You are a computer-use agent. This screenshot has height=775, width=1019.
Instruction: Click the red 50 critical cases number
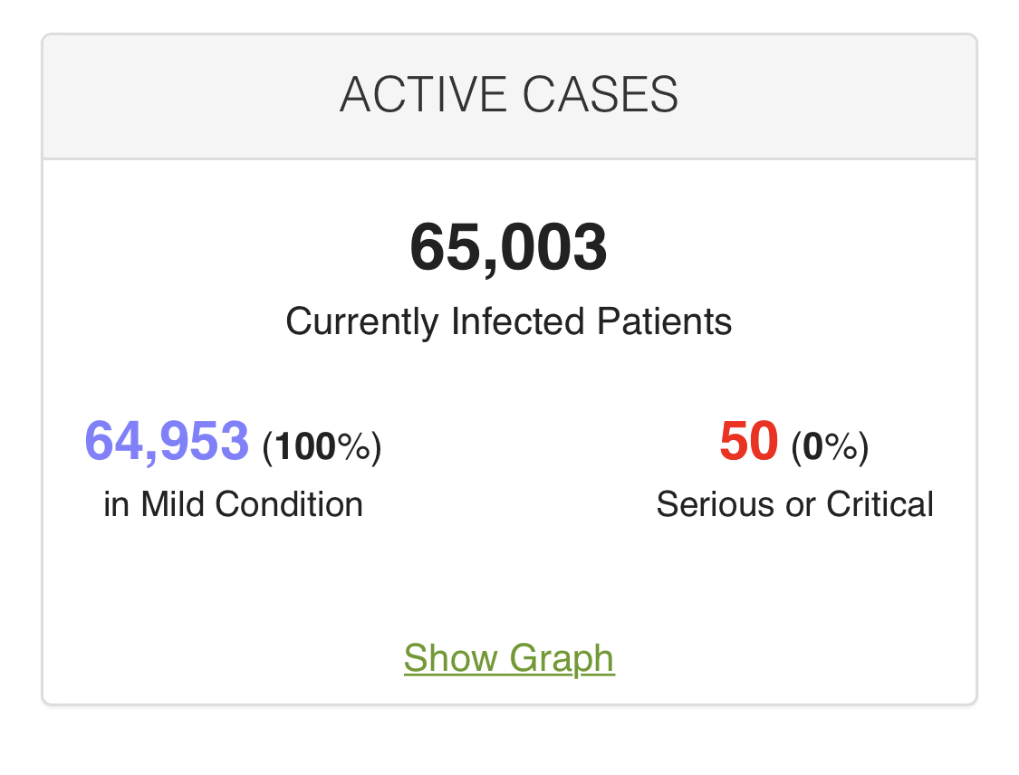(x=749, y=441)
